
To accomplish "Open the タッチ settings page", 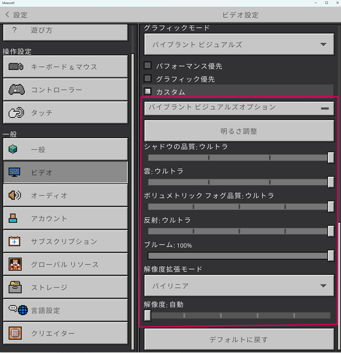I will pos(65,112).
